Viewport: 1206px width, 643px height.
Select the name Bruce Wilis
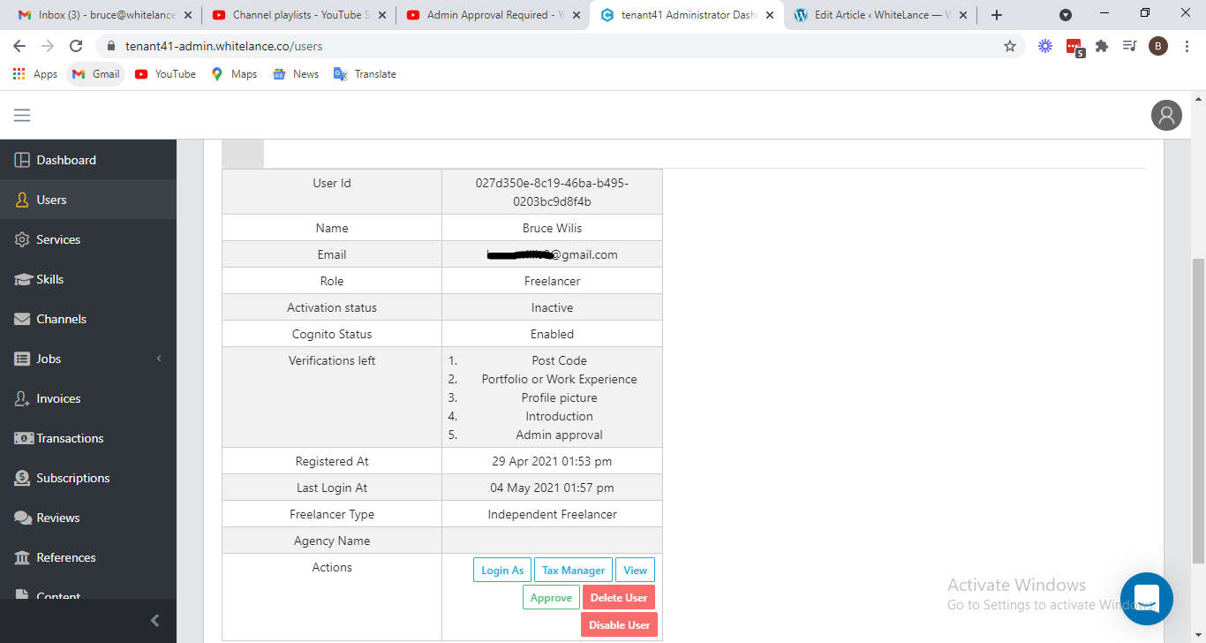(552, 228)
